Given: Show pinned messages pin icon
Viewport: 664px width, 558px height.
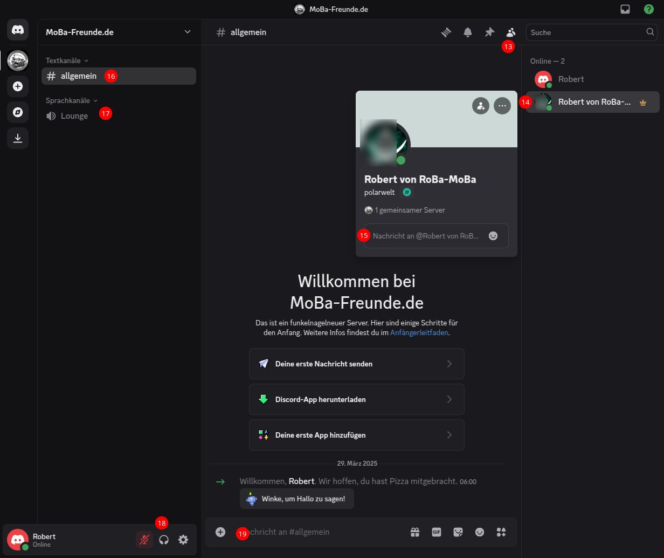Looking at the screenshot, I should coord(489,32).
